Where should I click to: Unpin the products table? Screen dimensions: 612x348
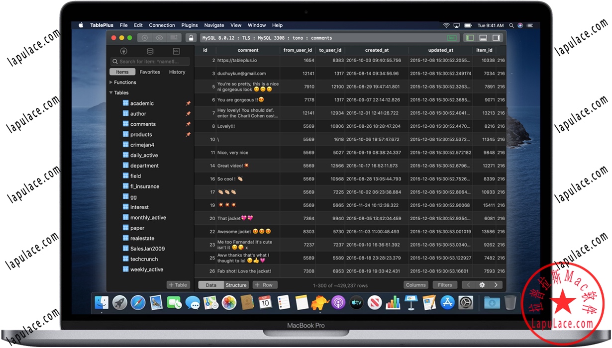click(x=188, y=134)
